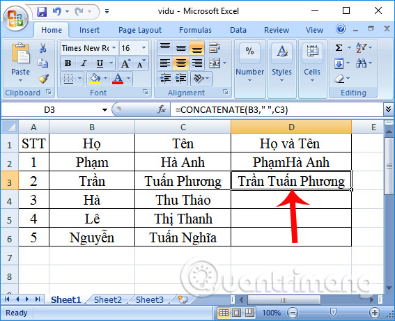Open Alignment dialog launcher
This screenshot has height=321, width=395.
click(226, 92)
